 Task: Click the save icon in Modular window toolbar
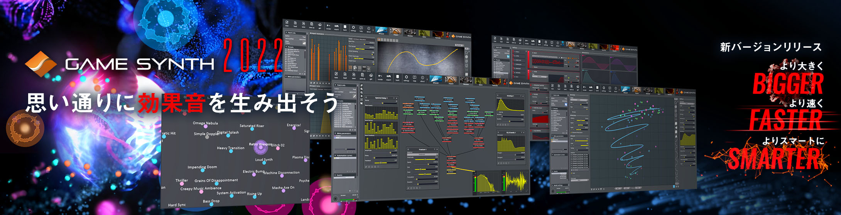[x=354, y=75]
